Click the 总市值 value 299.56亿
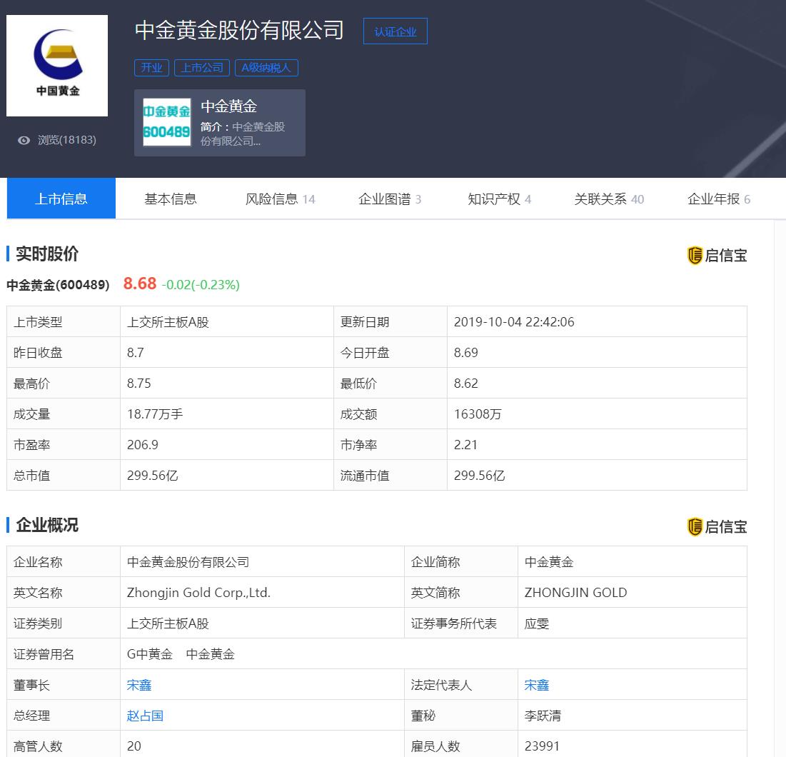 152,475
